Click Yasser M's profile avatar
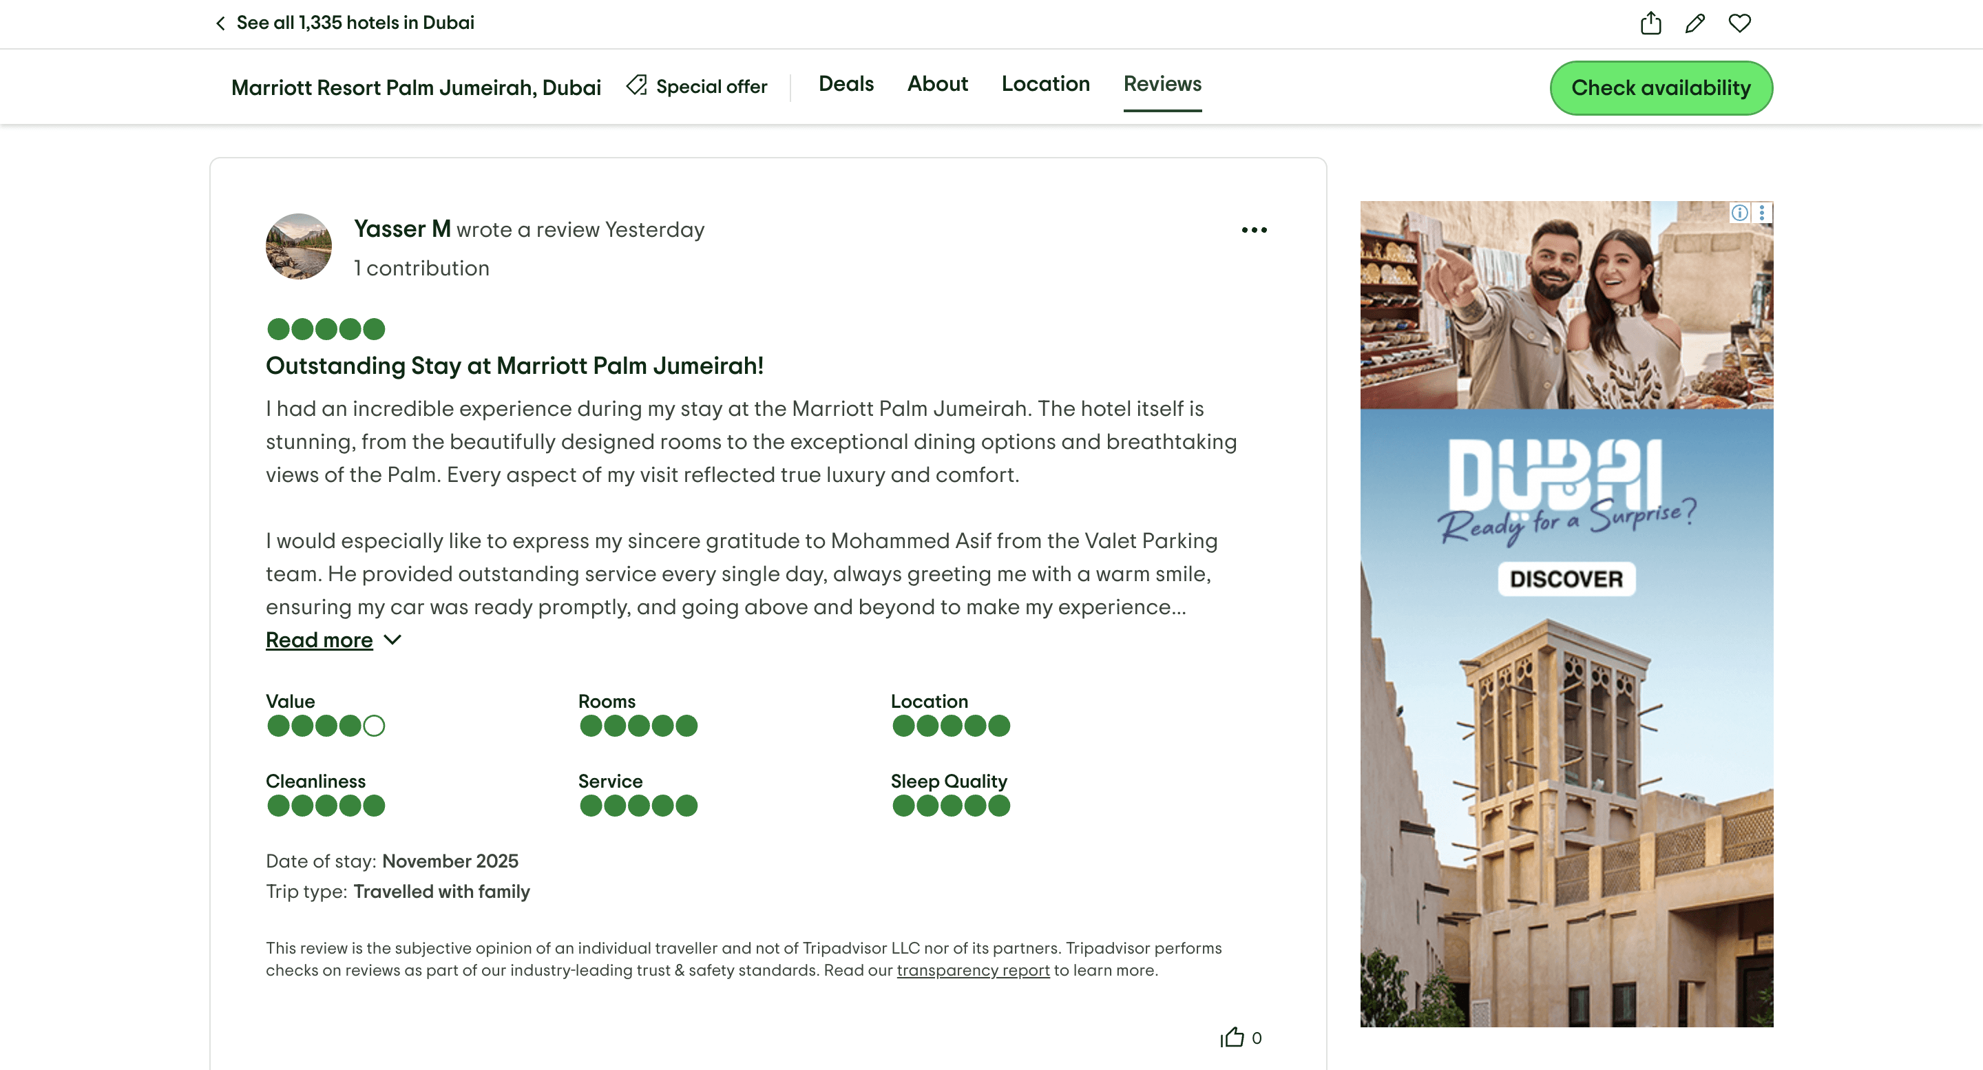 [x=298, y=246]
